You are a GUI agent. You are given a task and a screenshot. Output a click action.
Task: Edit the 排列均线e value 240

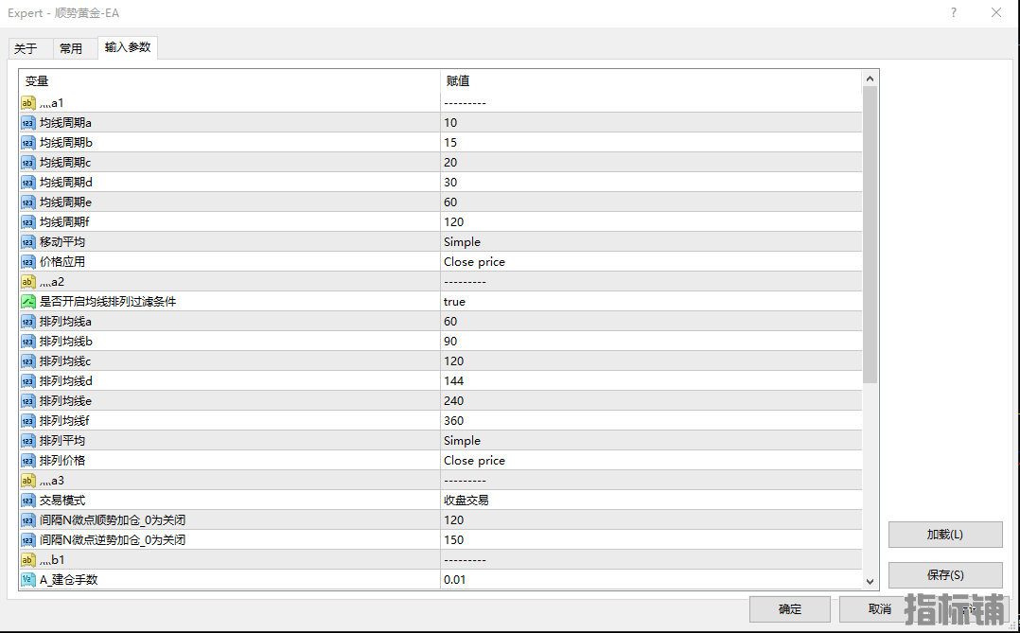651,401
